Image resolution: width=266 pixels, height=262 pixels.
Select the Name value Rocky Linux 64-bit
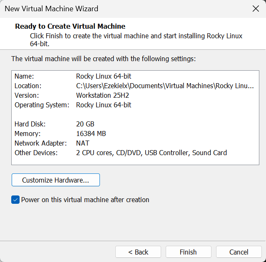coord(104,76)
